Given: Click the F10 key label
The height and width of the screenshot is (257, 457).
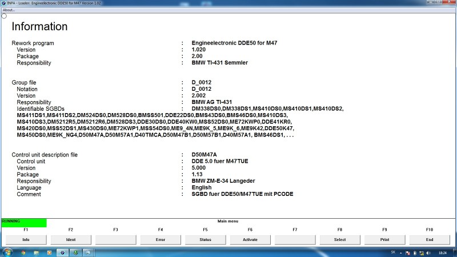Looking at the screenshot, I should point(430,230).
